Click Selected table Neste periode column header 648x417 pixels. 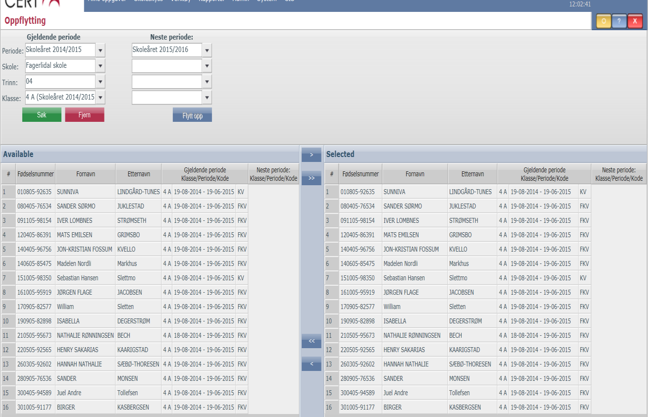pyautogui.click(x=619, y=174)
